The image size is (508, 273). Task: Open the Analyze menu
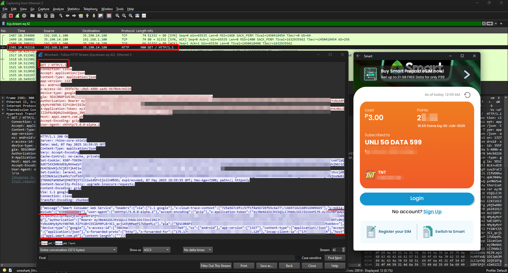58,9
